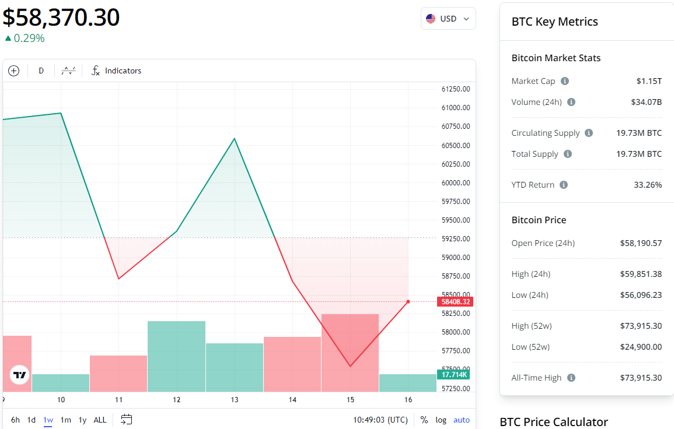Select the 1m time range
The height and width of the screenshot is (429, 674).
[66, 420]
